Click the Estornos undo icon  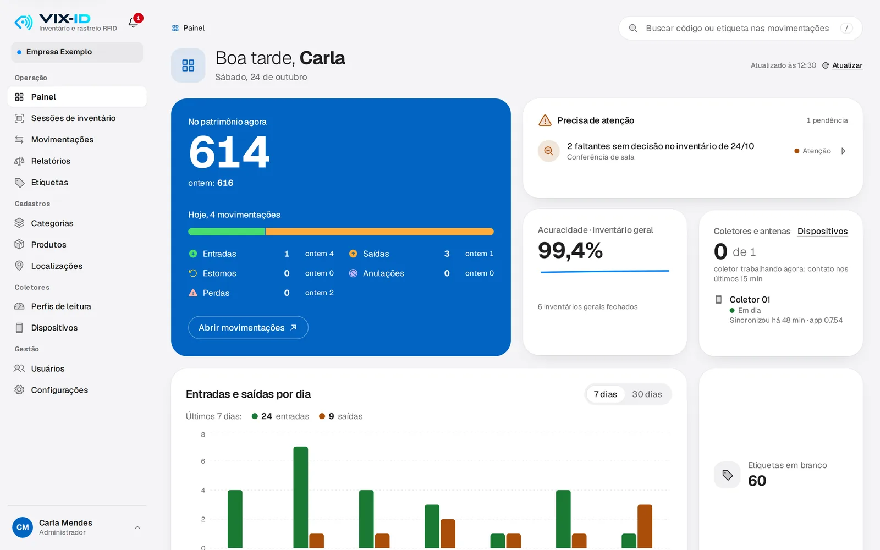click(x=193, y=273)
